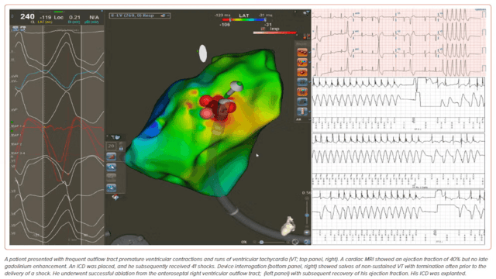
Task: Select the MAP 3-4 channel label
Action: coord(18,153)
